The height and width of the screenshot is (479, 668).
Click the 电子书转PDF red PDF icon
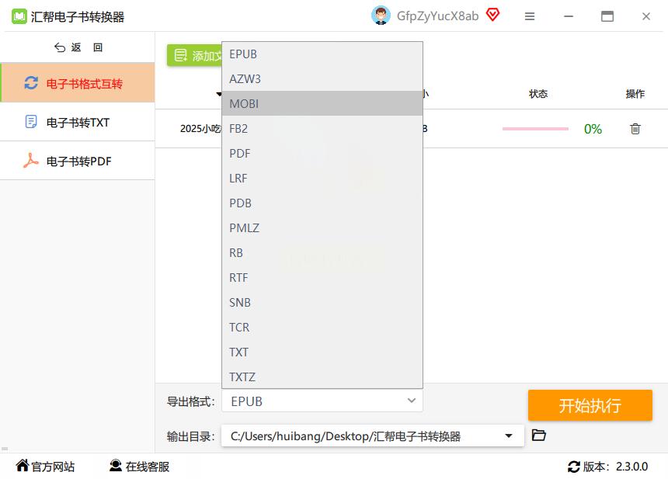coord(30,161)
